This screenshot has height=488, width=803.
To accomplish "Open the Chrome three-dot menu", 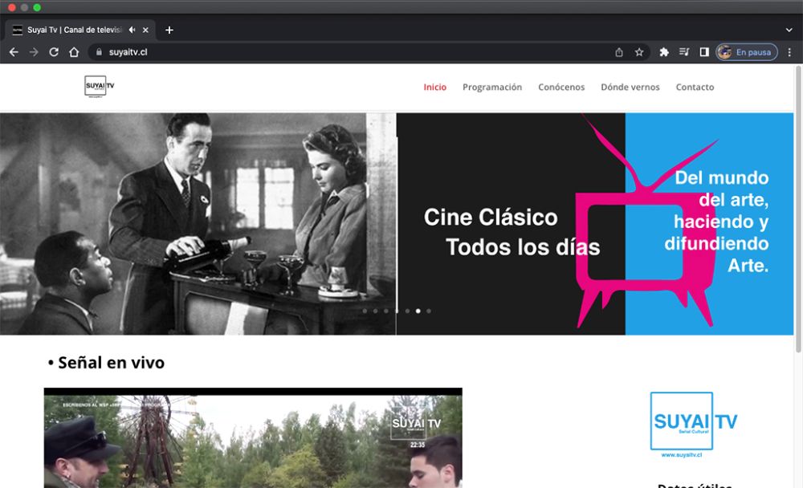I will click(x=788, y=52).
